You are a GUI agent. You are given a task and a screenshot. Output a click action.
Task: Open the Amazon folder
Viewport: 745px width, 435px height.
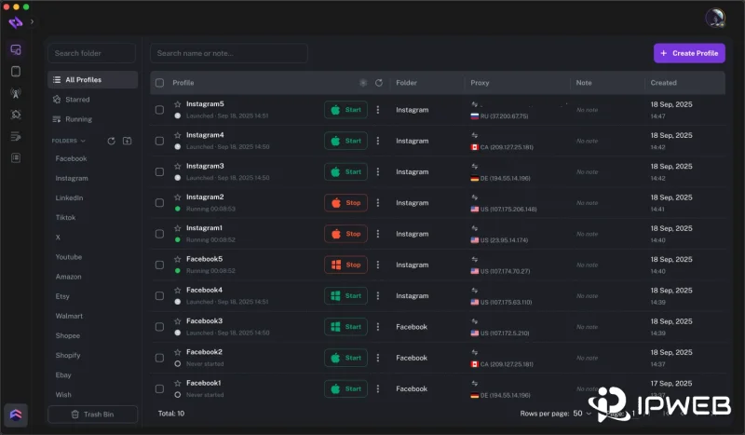click(68, 277)
